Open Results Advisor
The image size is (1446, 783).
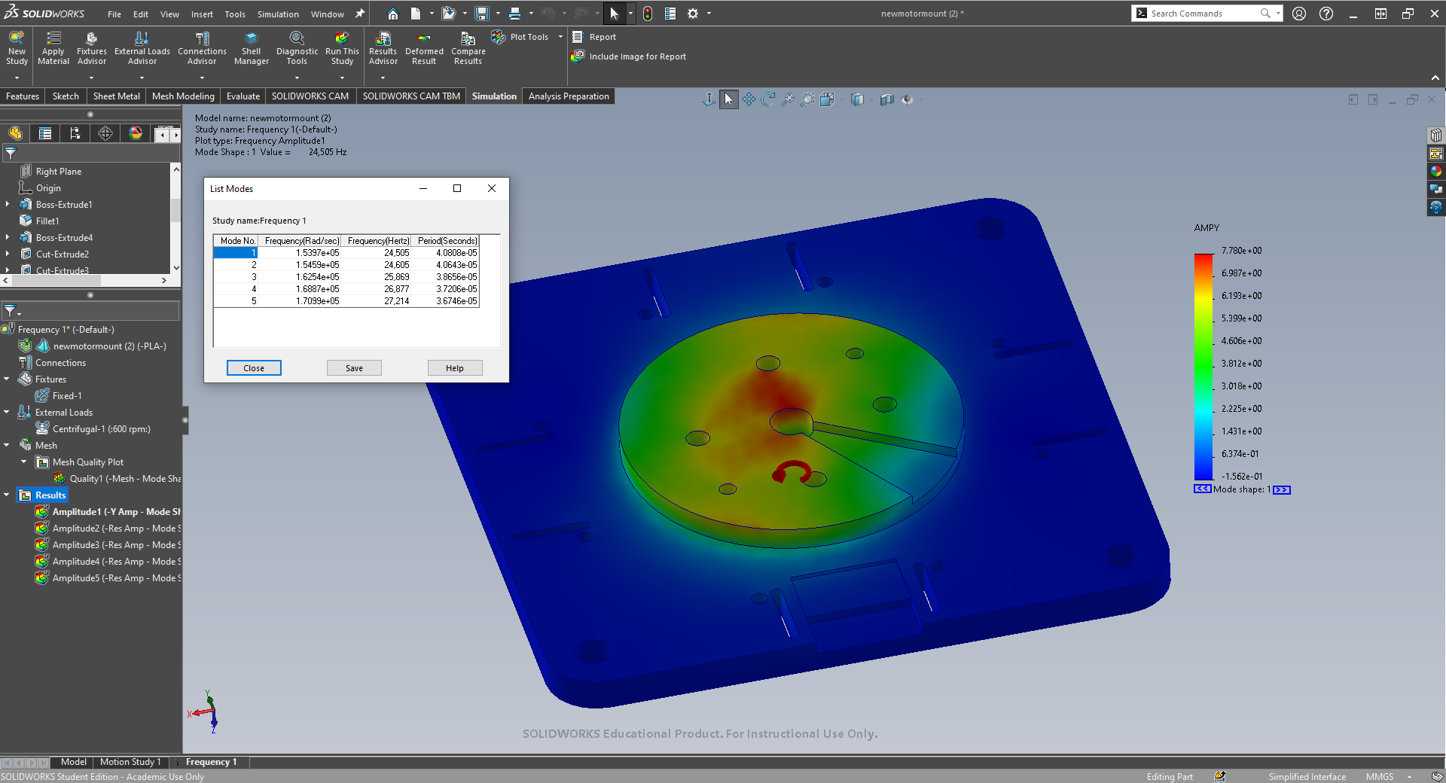(383, 48)
